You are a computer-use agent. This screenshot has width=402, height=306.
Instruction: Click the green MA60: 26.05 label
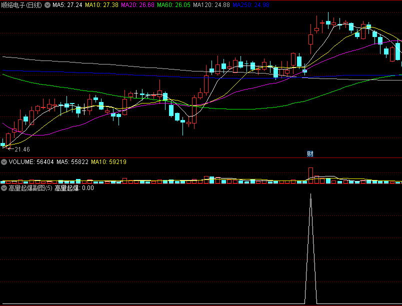pos(174,5)
